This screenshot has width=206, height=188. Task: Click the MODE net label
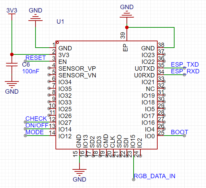tap(35, 132)
